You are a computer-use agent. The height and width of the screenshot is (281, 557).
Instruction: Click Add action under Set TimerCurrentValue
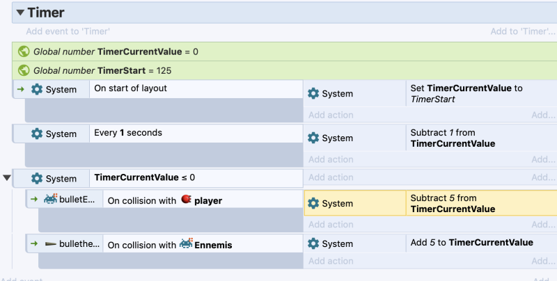pos(331,115)
